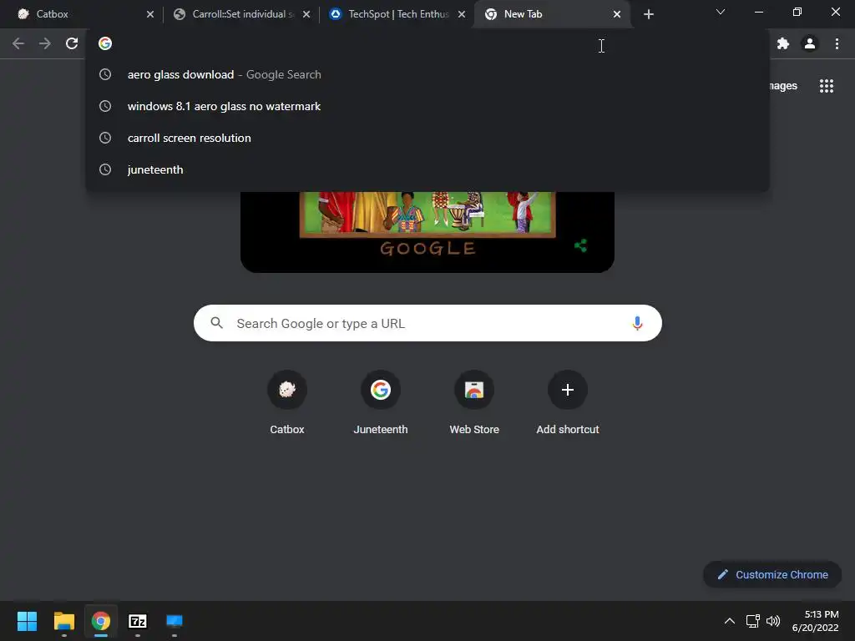Click the magnifier in search box
This screenshot has height=641, width=855.
(x=216, y=323)
